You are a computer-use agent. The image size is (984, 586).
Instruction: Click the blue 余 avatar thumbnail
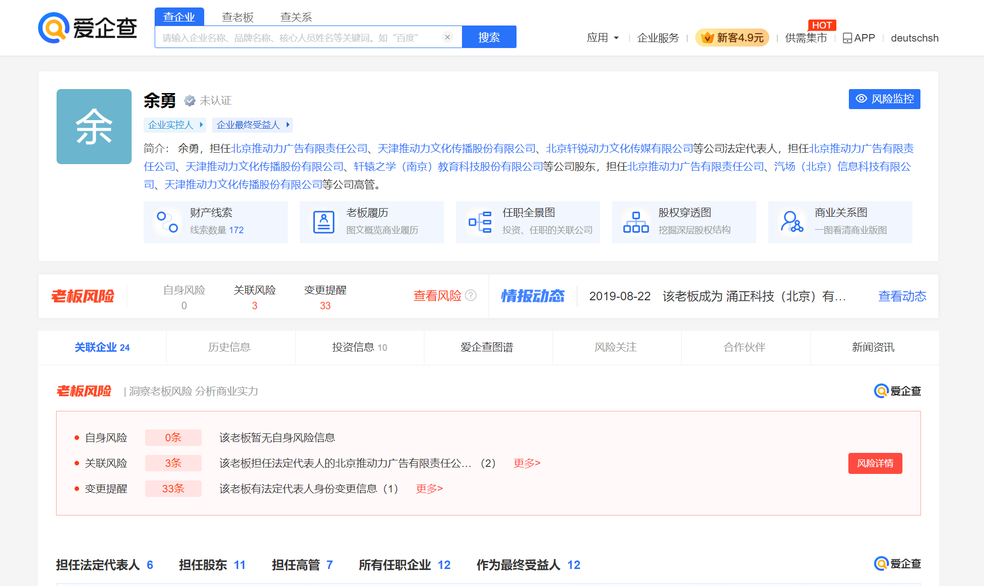[x=94, y=127]
